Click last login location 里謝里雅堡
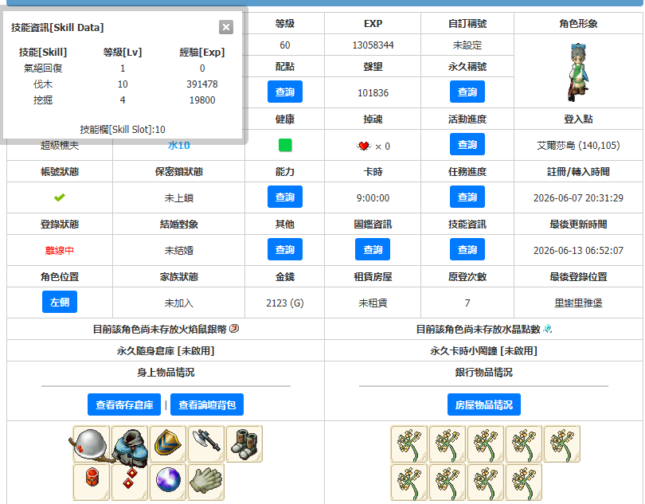Viewport: 645px width, 504px height. pos(578,303)
